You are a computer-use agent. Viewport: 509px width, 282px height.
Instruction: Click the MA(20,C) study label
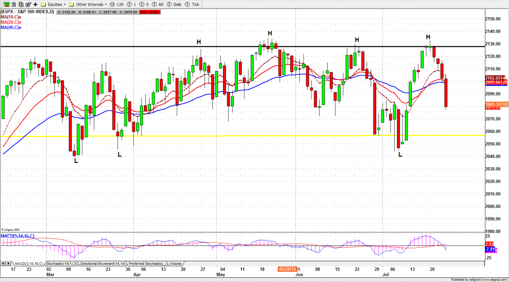[10, 22]
